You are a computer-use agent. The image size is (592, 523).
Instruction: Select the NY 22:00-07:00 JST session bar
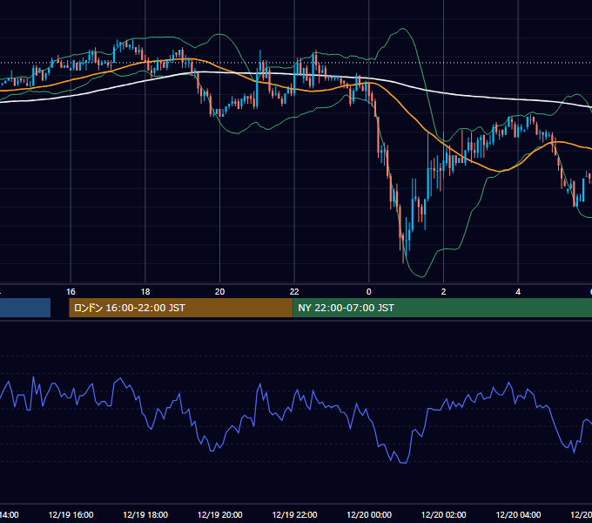442,308
